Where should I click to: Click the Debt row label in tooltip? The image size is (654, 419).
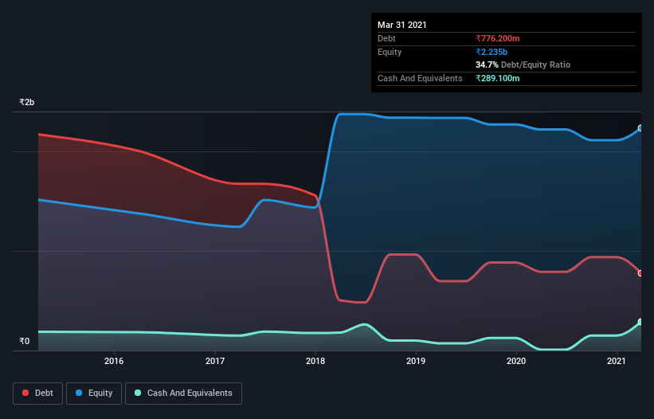[386, 38]
